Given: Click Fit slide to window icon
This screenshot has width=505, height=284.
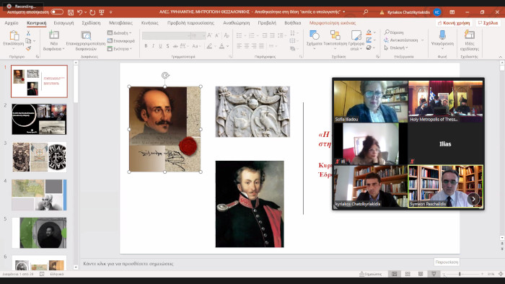Looking at the screenshot, I should (501, 274).
